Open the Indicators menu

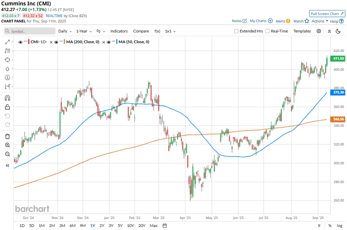(119, 31)
